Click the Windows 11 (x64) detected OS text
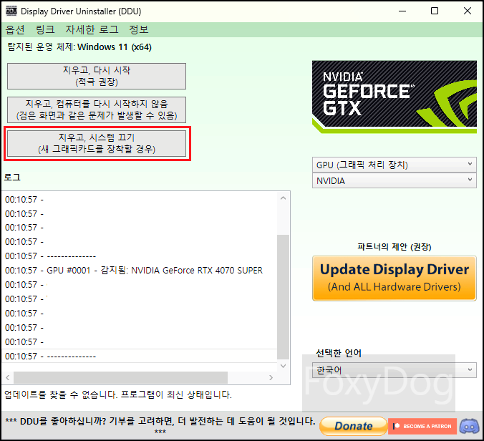 click(115, 47)
